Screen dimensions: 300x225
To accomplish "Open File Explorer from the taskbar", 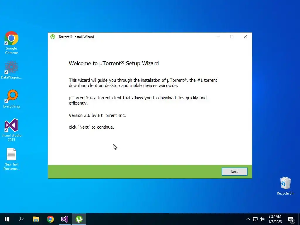I will (x=36, y=219).
